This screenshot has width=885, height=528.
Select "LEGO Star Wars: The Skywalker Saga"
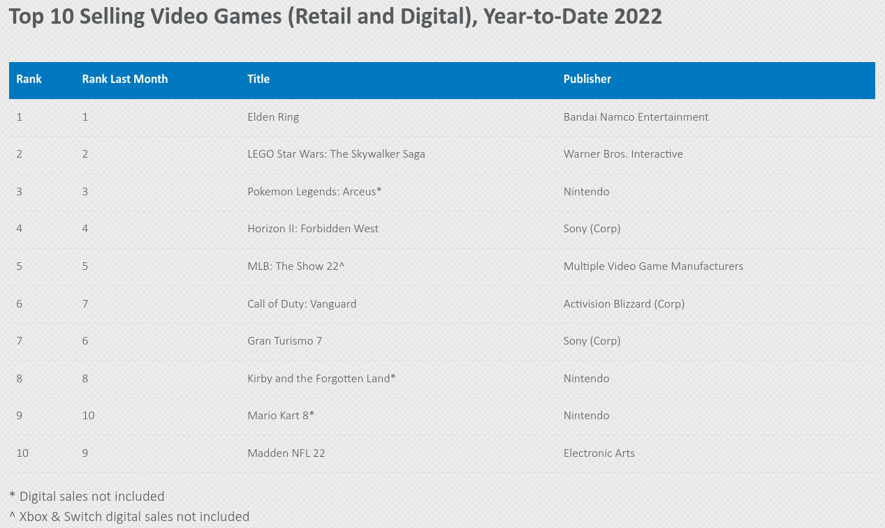coord(336,154)
